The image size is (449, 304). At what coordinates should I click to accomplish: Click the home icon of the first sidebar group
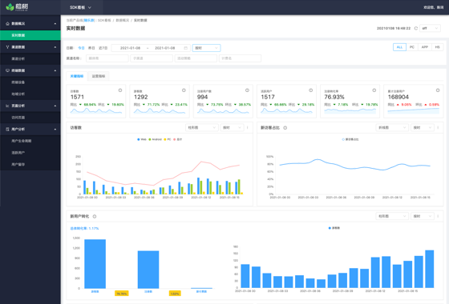click(7, 23)
